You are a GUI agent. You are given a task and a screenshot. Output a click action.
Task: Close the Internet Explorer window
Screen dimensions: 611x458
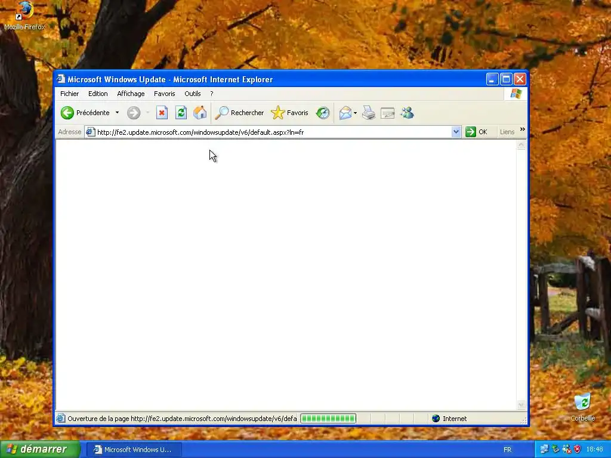click(520, 79)
